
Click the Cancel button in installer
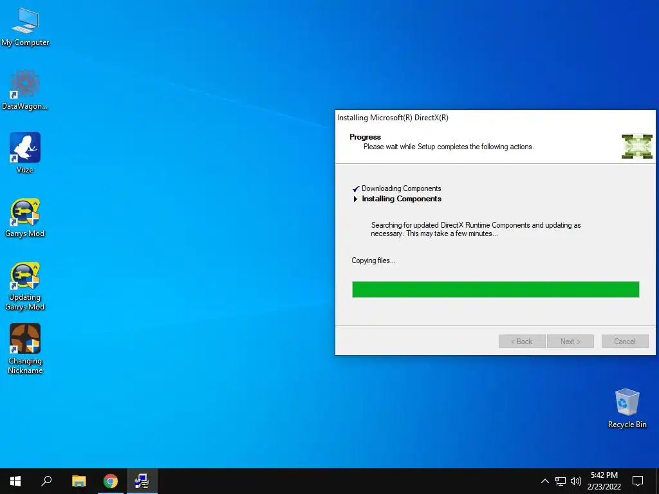click(625, 341)
